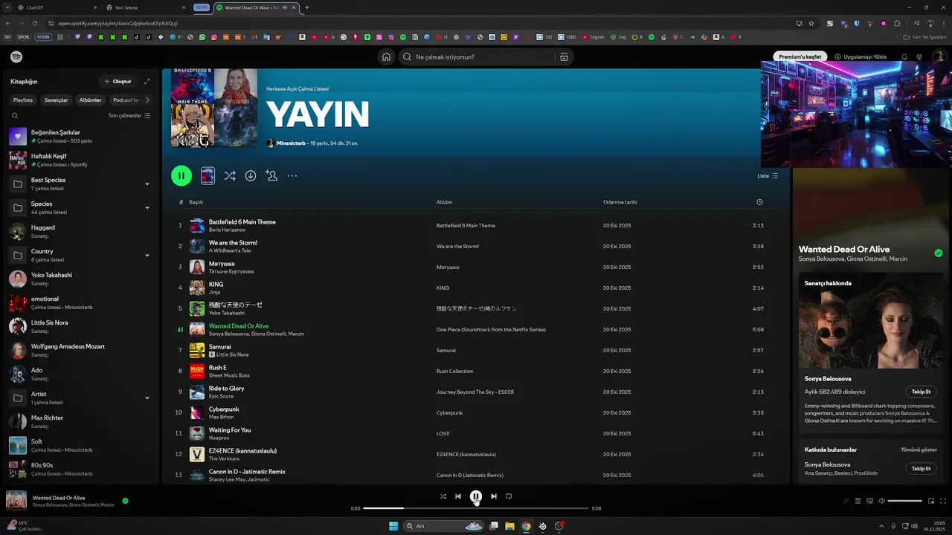Viewport: 952px width, 535px height.
Task: Expand the Best Species folder
Action: coord(147,184)
